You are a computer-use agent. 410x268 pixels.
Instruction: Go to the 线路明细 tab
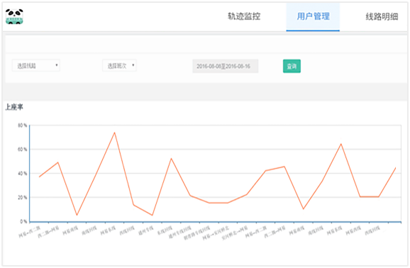tap(382, 17)
